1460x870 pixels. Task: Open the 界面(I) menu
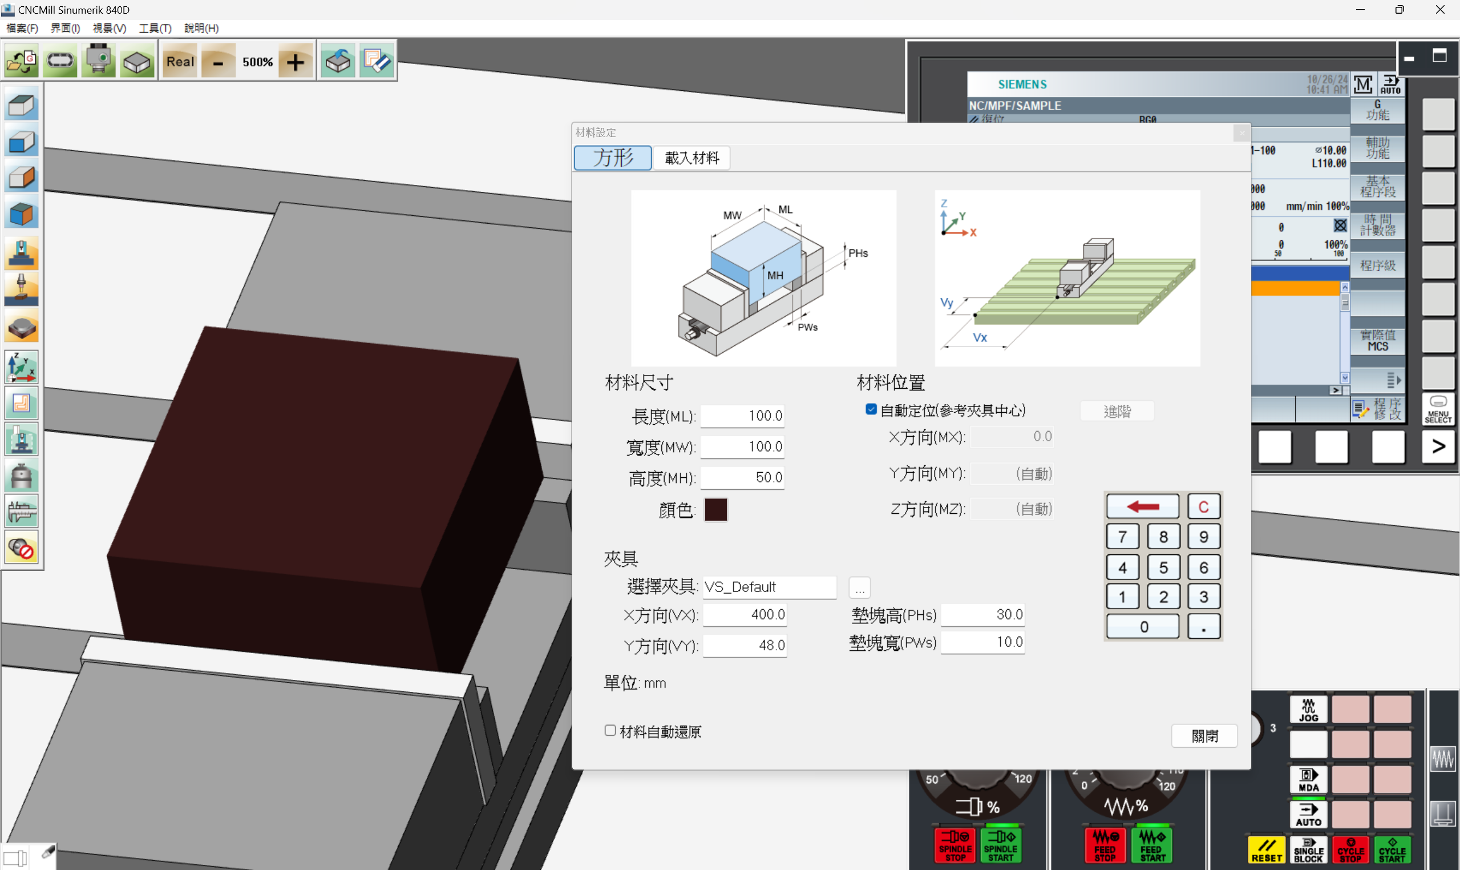pos(65,28)
